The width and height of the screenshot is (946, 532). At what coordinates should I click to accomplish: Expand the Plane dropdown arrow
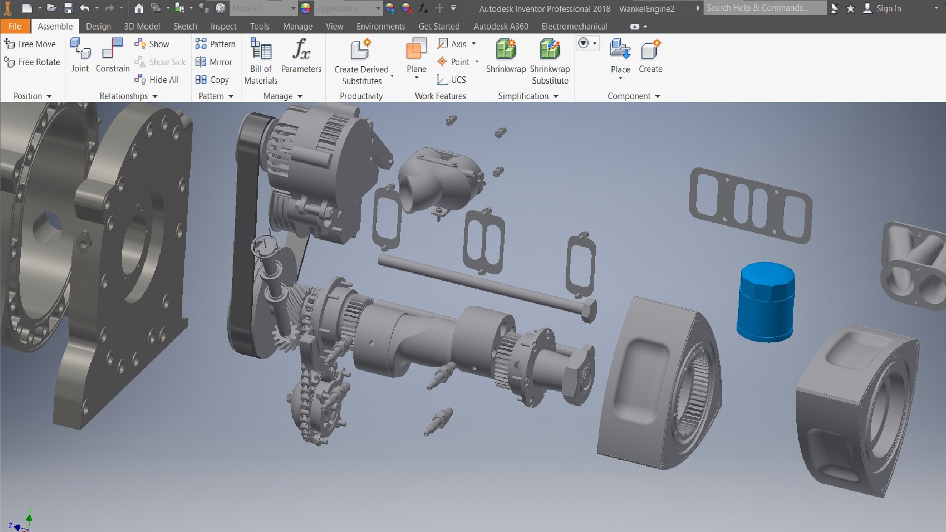[416, 78]
